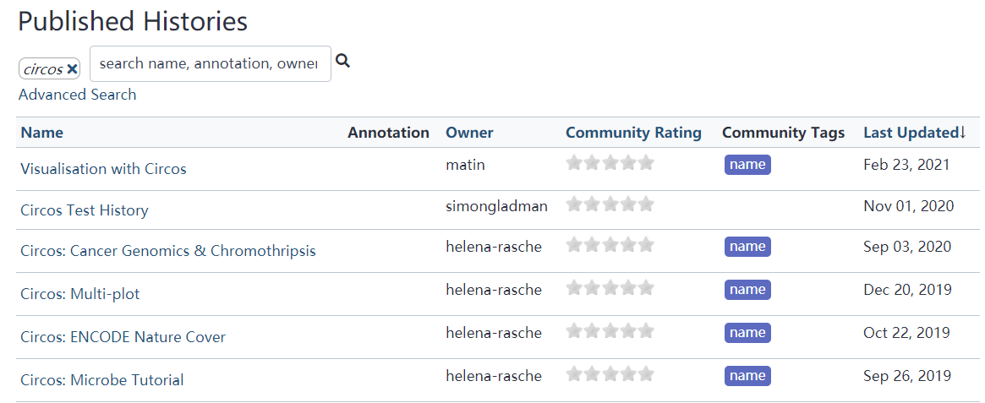Sort by Community Rating column header

click(633, 133)
